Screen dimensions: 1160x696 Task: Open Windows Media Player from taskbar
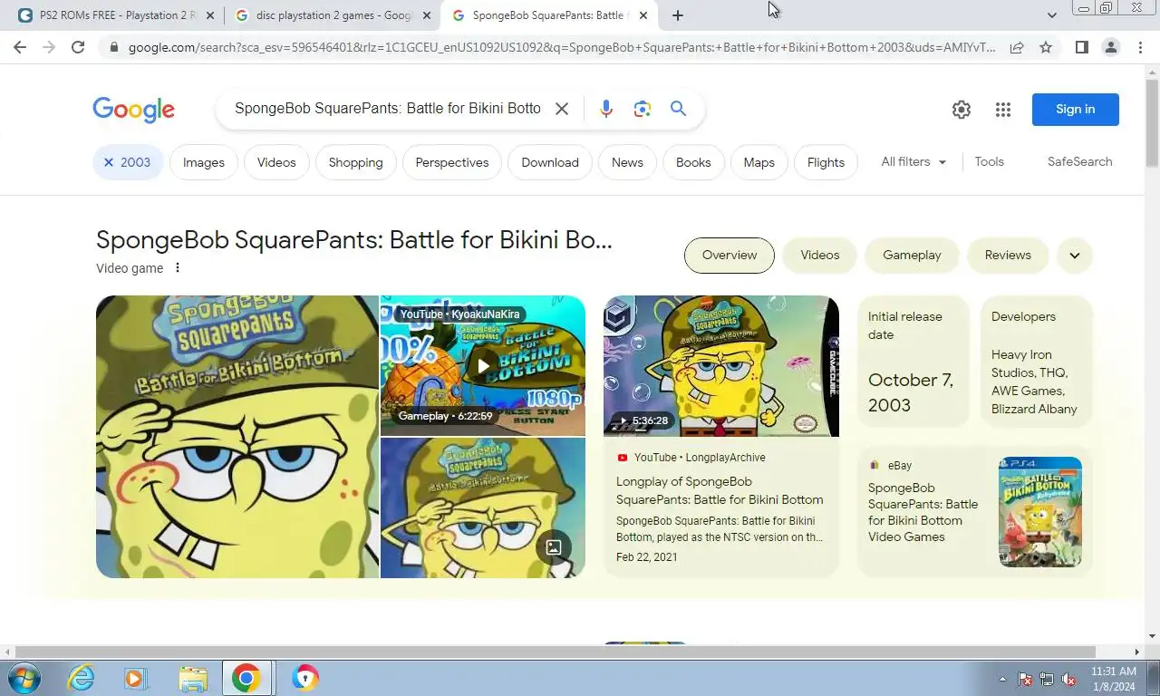pos(136,678)
